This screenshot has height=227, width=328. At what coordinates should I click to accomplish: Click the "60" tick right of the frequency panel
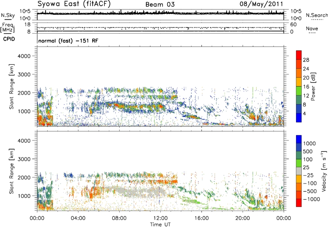click(294, 25)
